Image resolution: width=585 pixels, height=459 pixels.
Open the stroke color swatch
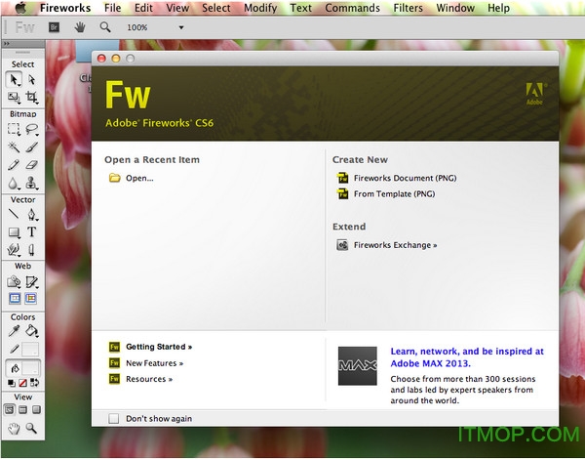(30, 349)
